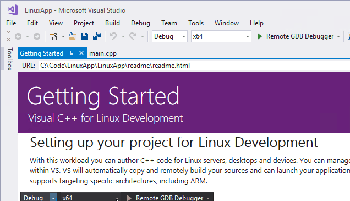This screenshot has width=350, height=201.
Task: Pin the Getting Started tab
Action: click(71, 53)
